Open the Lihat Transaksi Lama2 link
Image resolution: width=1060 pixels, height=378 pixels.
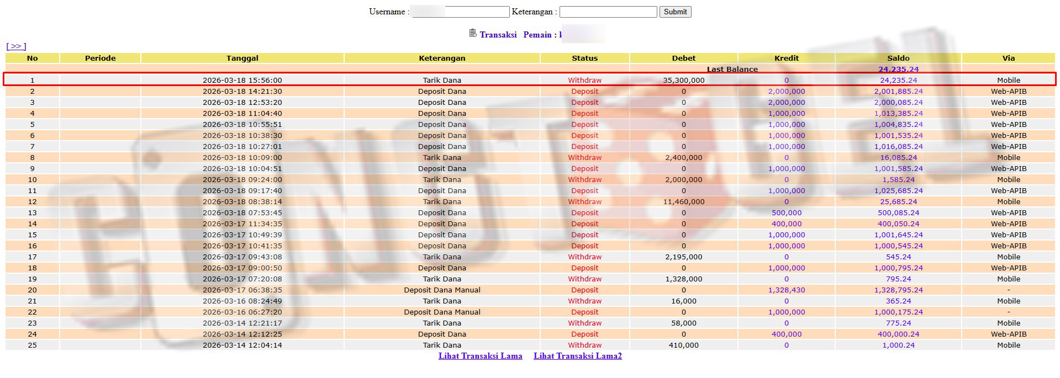578,356
